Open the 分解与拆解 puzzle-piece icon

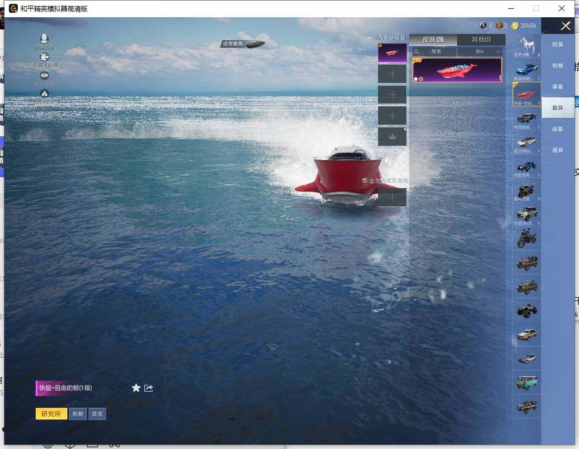[45, 57]
